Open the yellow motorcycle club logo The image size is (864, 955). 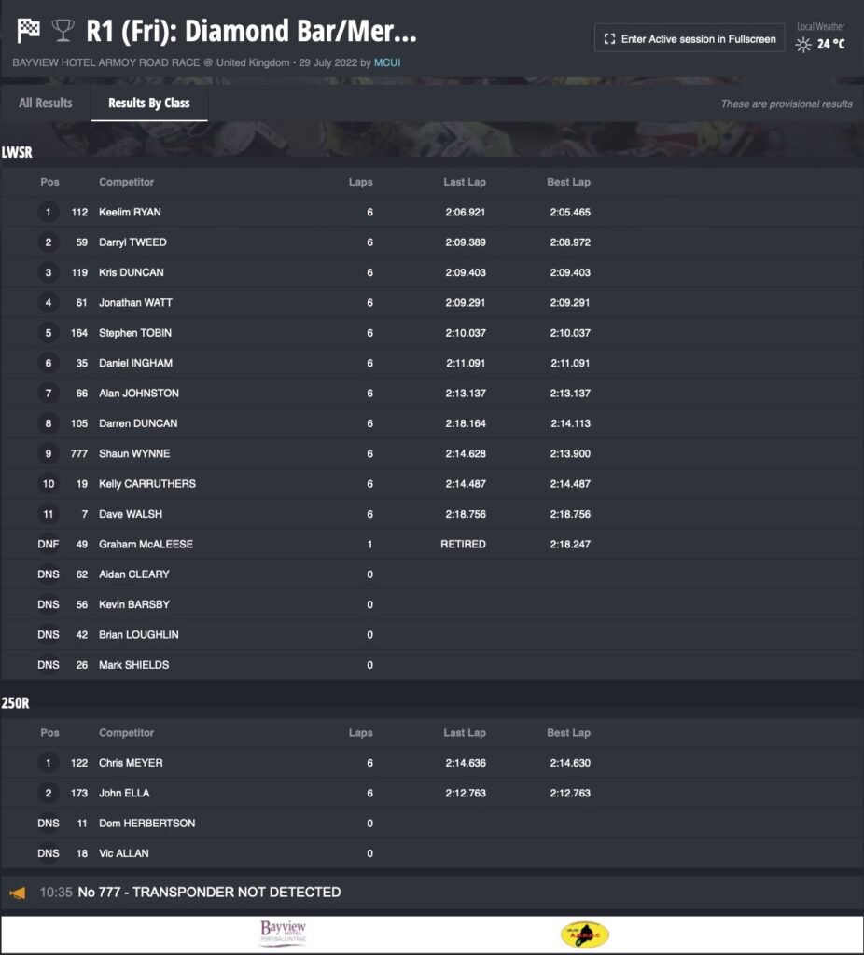click(584, 934)
